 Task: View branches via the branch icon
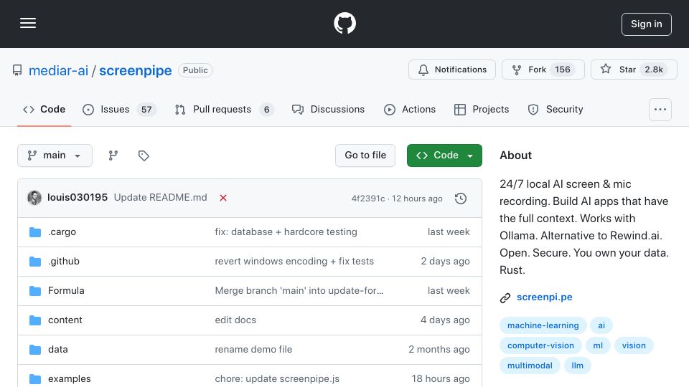(x=113, y=156)
